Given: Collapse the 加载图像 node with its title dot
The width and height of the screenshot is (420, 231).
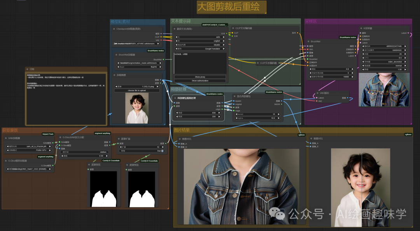Looking at the screenshot, I should [114, 75].
